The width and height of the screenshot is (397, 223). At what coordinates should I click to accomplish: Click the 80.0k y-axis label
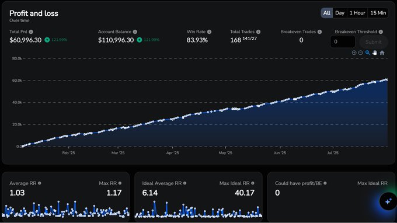point(17,58)
